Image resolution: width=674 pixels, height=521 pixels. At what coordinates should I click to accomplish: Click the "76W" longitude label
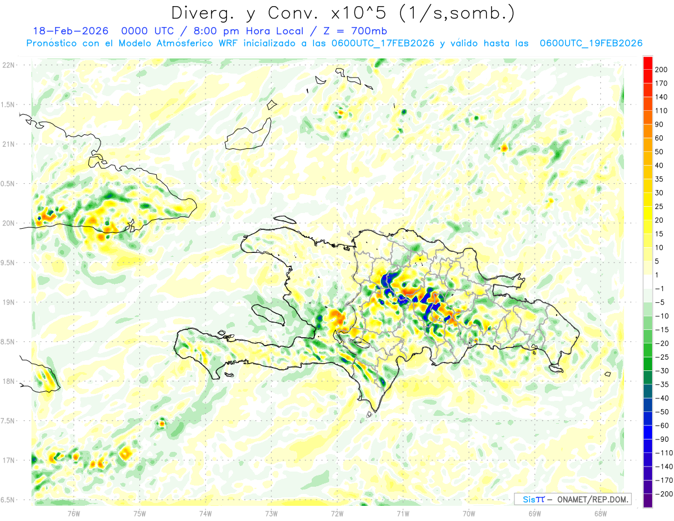74,513
